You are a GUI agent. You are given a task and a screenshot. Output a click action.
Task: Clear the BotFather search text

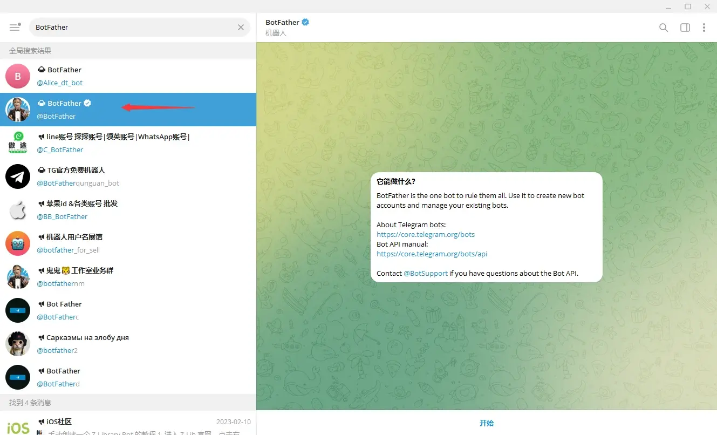coord(241,27)
